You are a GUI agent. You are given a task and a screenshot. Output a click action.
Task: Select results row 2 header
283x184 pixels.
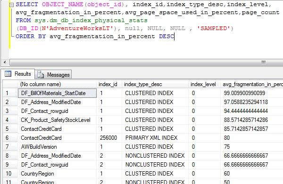pos(10,102)
